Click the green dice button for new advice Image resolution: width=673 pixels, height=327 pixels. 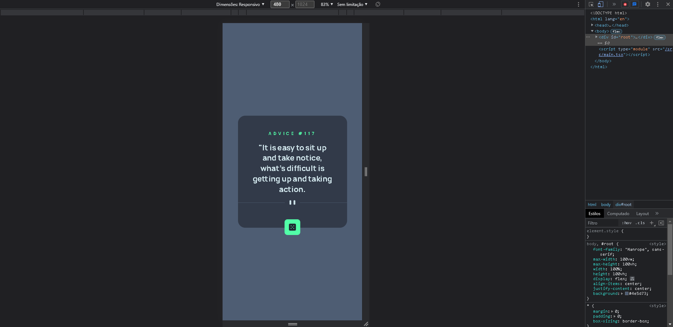tap(292, 227)
